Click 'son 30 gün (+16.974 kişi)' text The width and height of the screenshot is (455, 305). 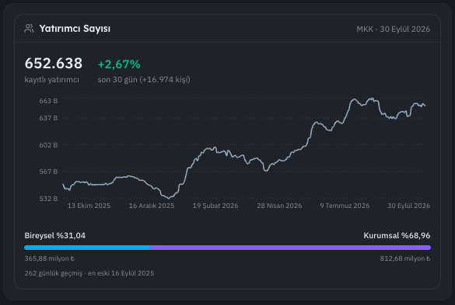click(144, 80)
